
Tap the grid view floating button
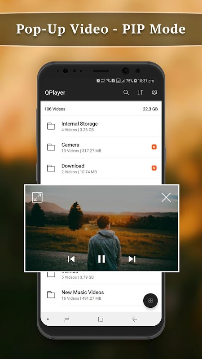tap(150, 301)
